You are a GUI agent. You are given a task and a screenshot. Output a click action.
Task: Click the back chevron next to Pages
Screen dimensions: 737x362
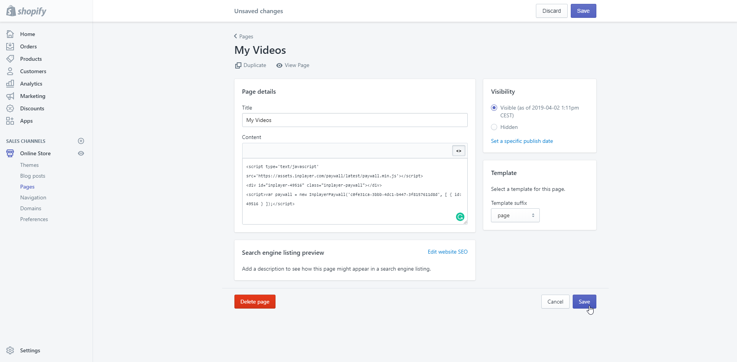(235, 36)
